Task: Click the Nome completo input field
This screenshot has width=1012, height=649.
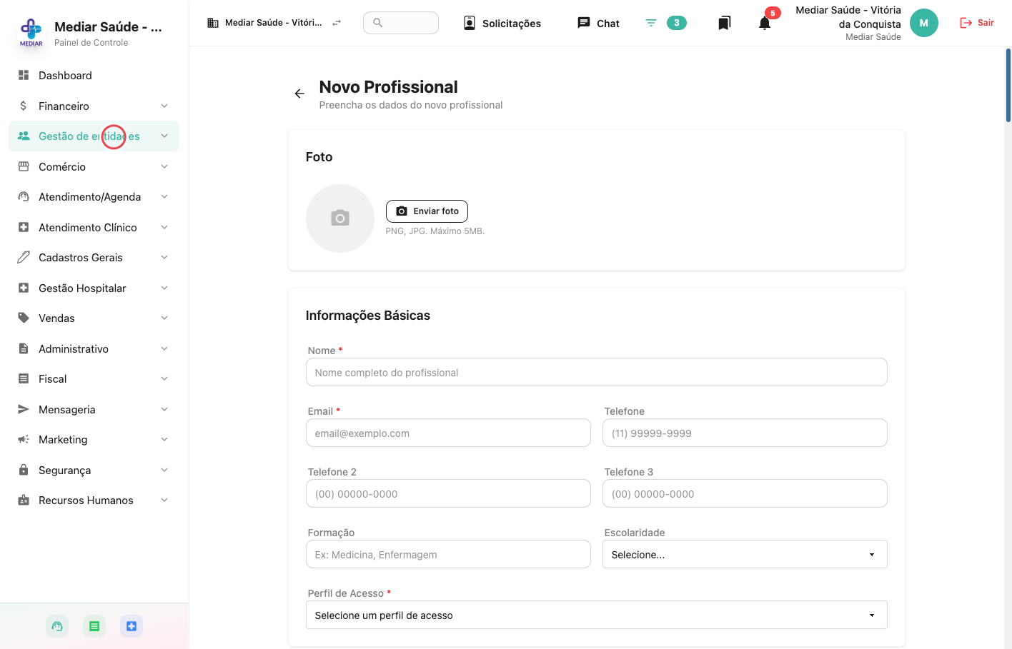Action: [x=597, y=372]
